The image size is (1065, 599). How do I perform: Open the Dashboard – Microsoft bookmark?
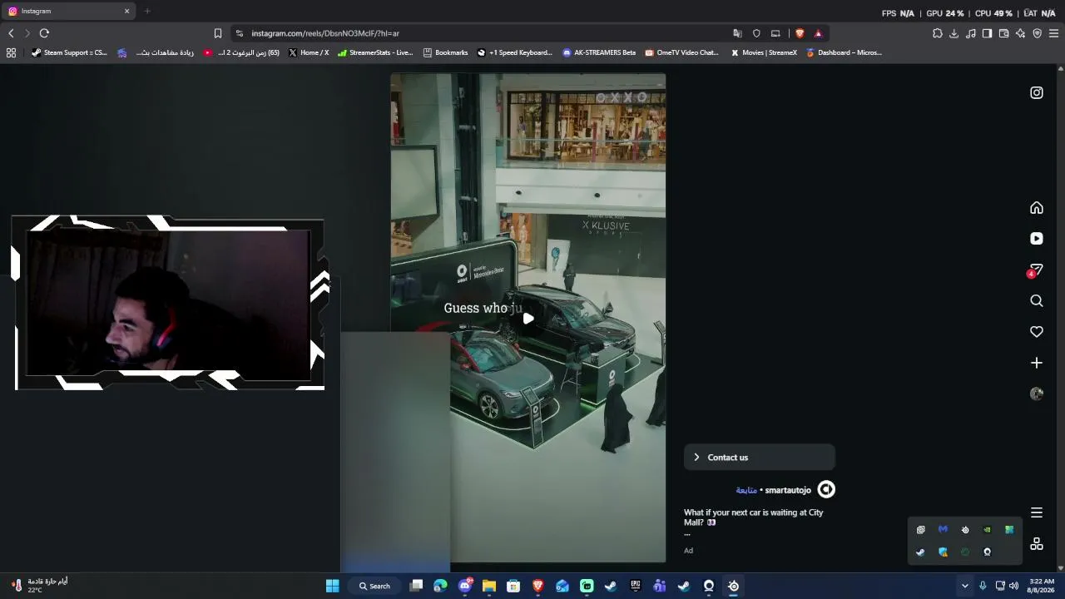tap(844, 52)
